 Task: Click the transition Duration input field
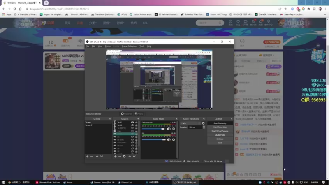195,127
